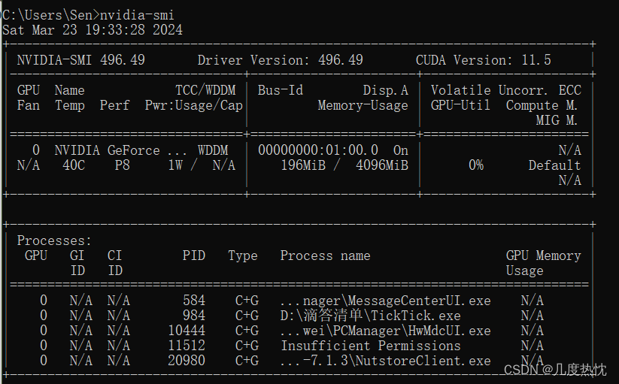Image resolution: width=619 pixels, height=384 pixels.
Task: Click the GPU Memory Usage header
Action: tap(543, 263)
